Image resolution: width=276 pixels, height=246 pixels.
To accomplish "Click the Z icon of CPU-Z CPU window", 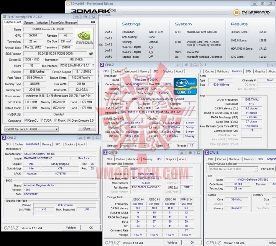I will click(x=102, y=65).
